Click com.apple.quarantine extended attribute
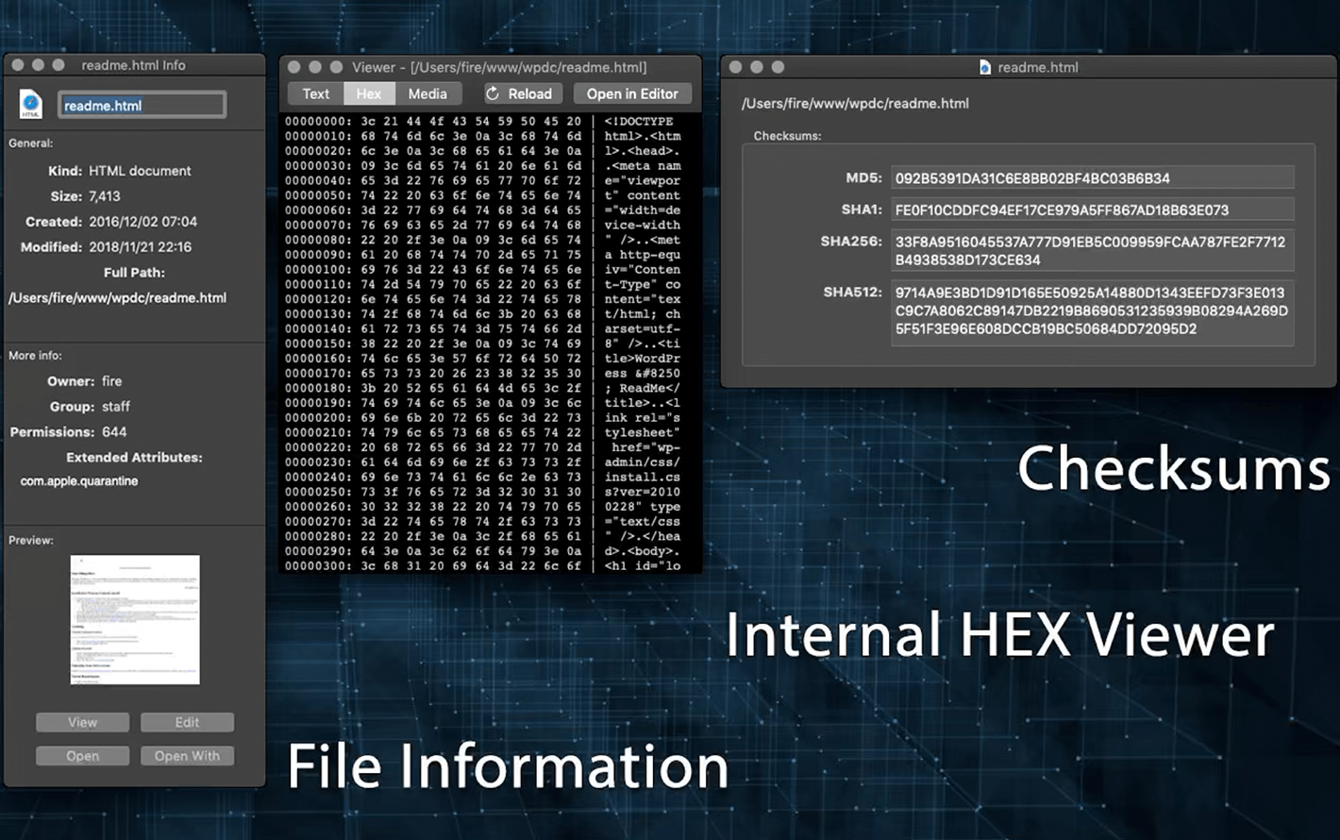 pyautogui.click(x=79, y=481)
